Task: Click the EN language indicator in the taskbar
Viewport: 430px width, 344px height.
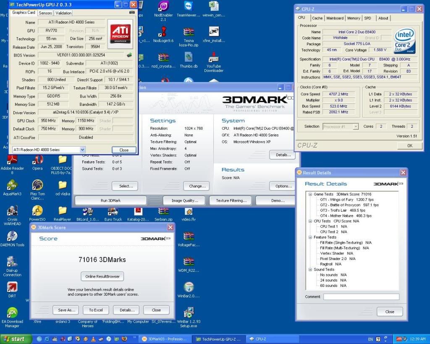Action: point(370,339)
